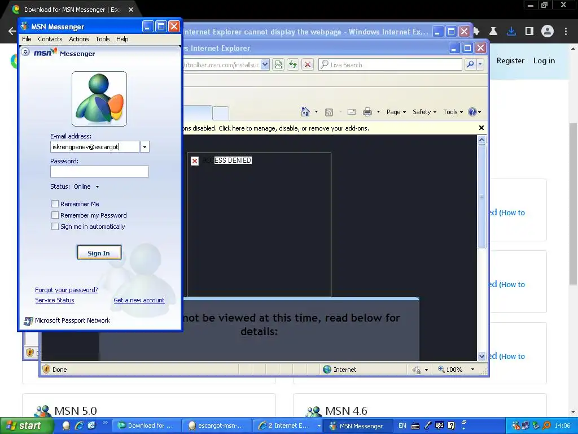Click the Chrome back arrow
The image size is (578, 434).
pyautogui.click(x=12, y=31)
